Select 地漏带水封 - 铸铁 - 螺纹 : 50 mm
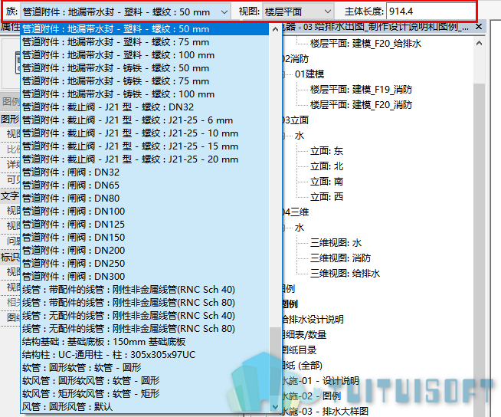The image size is (501, 417). [x=145, y=68]
